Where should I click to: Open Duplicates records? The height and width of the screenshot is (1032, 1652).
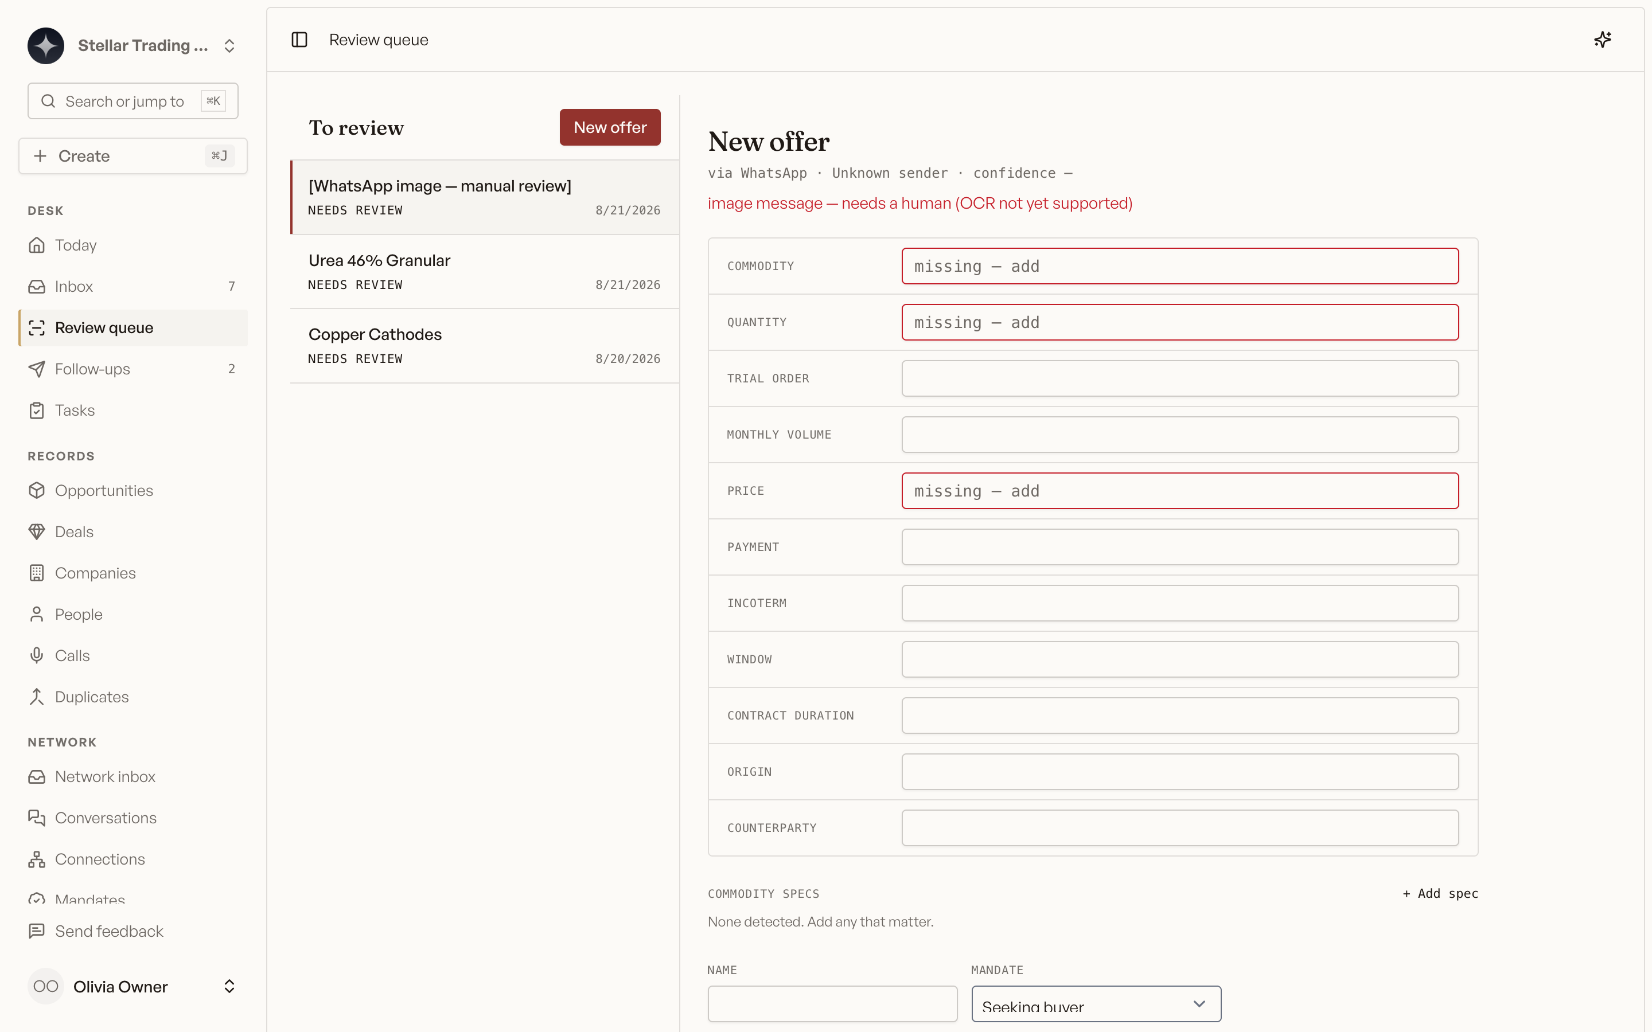(133, 697)
